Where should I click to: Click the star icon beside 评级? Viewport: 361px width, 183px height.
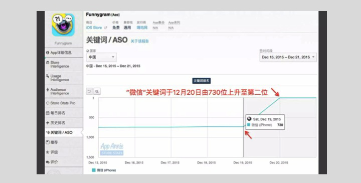[x=48, y=152]
